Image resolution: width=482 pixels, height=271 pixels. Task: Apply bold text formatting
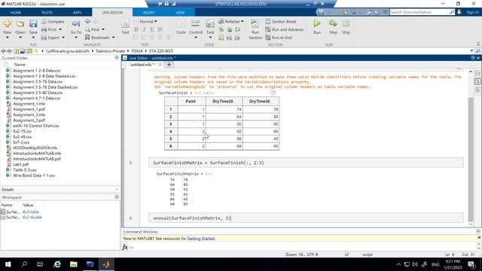point(136,29)
